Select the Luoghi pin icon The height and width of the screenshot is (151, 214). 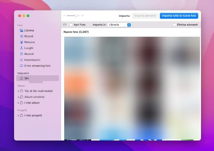pos(21,48)
